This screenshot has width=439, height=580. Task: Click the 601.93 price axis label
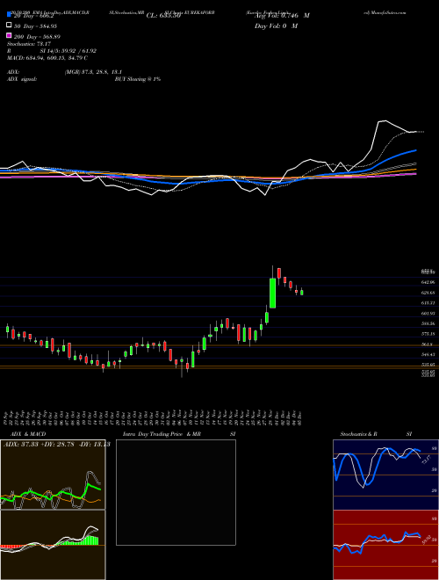428,314
